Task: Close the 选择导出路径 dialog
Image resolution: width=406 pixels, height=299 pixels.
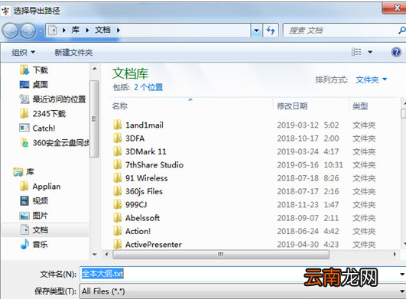Action: (394, 8)
